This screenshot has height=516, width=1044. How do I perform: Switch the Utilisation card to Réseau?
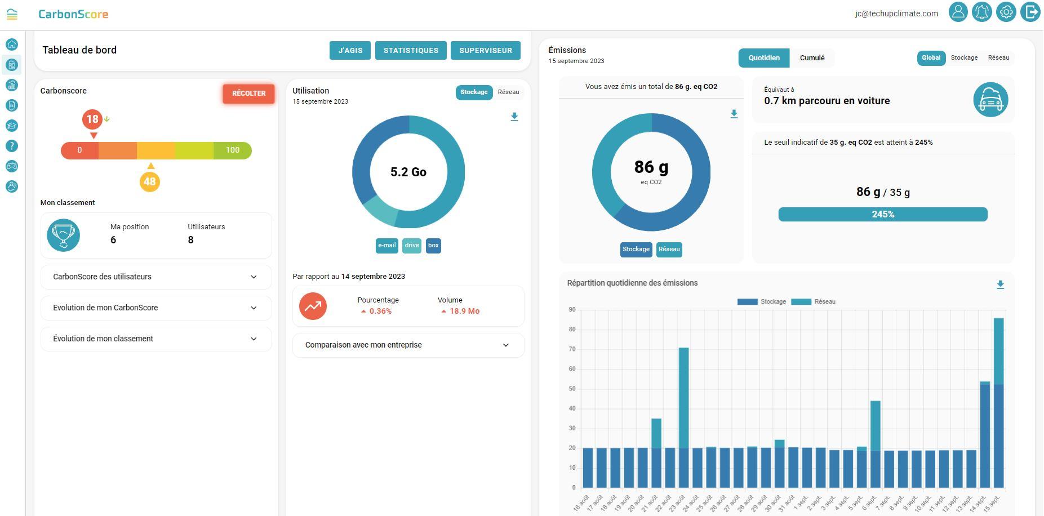point(508,92)
